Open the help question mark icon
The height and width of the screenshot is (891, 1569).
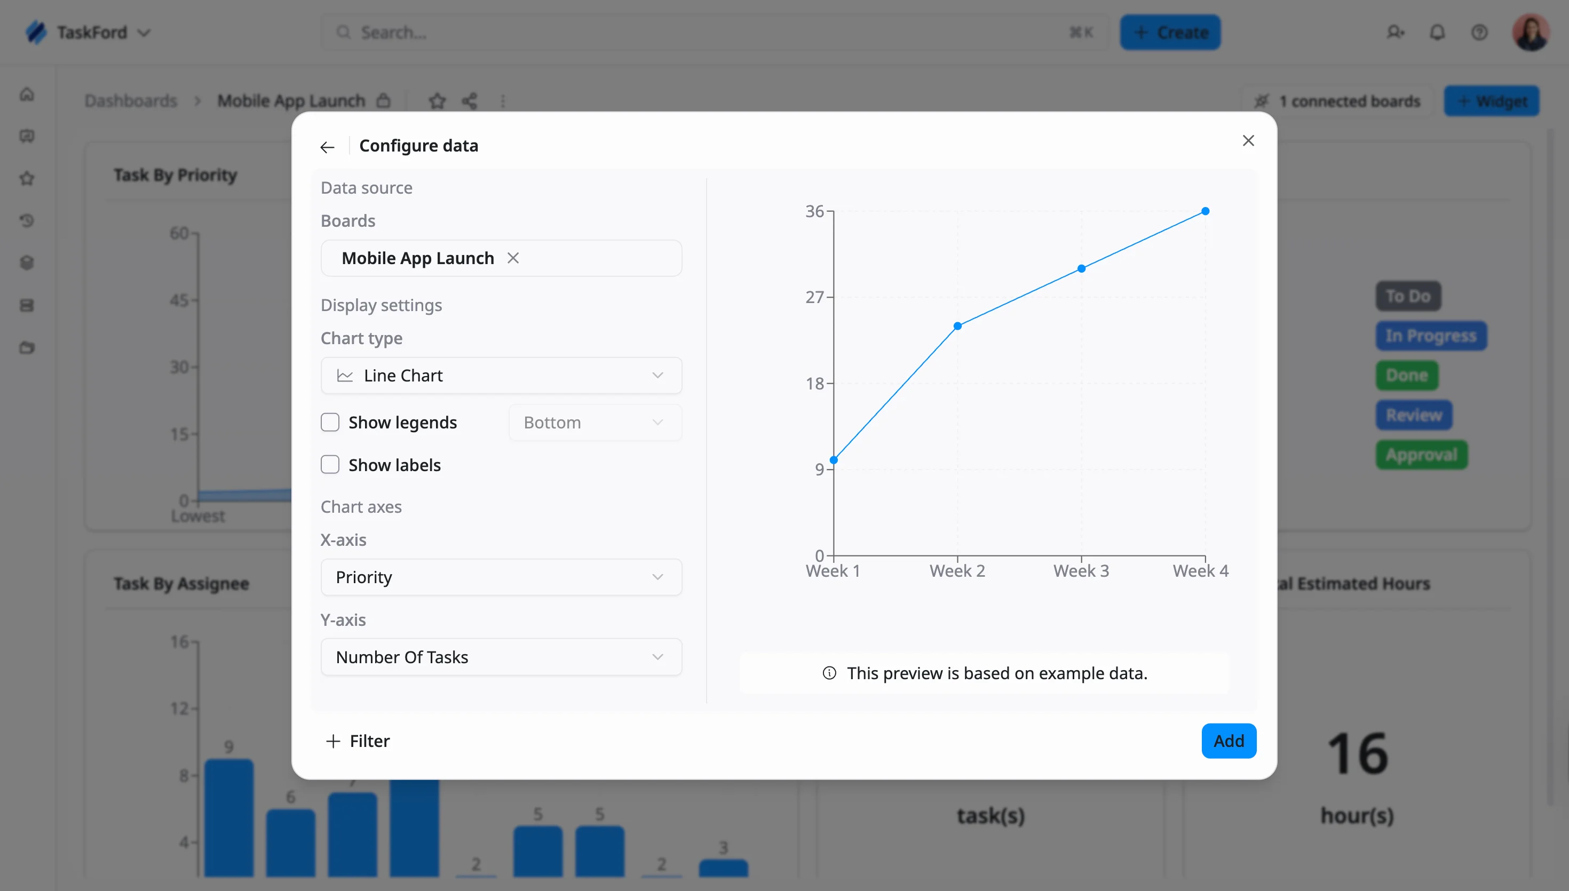click(1479, 33)
